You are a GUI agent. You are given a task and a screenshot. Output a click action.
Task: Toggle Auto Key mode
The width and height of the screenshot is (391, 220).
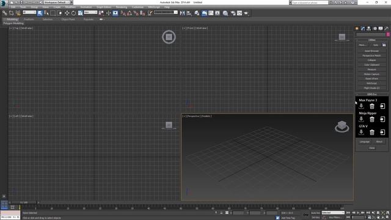click(x=315, y=213)
